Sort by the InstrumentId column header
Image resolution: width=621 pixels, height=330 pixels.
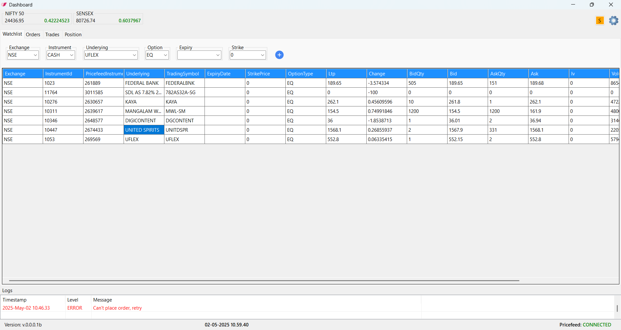[63, 74]
